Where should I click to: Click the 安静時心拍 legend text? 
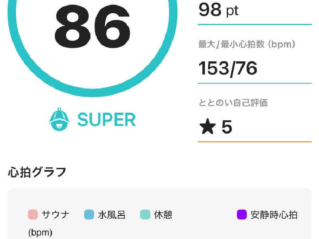[274, 215]
